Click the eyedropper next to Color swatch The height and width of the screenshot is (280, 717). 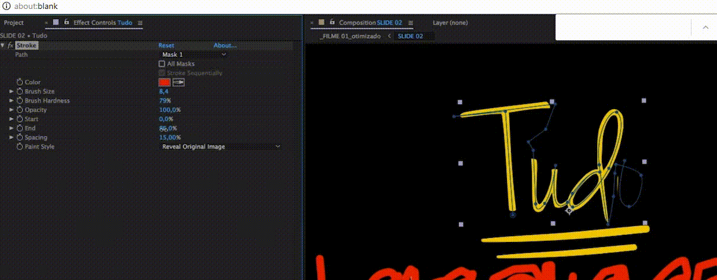pos(178,82)
